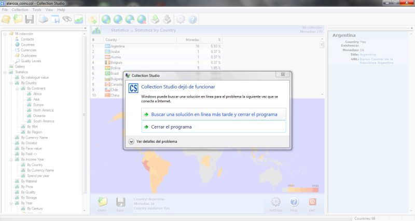
Task: Sort by the Country column header
Action: (x=140, y=40)
